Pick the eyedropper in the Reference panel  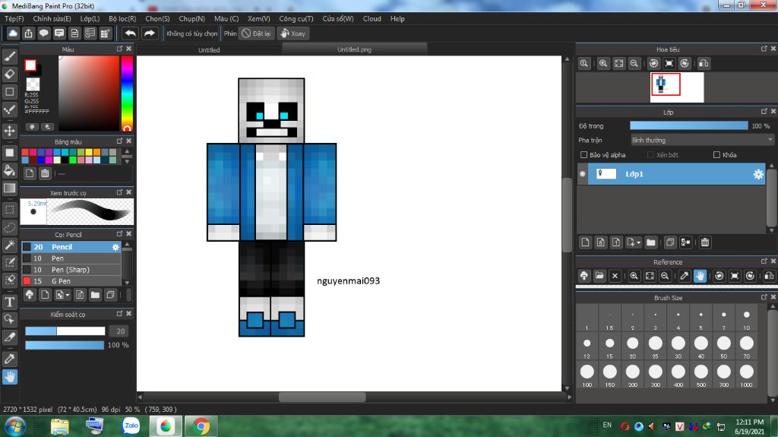[x=685, y=276]
